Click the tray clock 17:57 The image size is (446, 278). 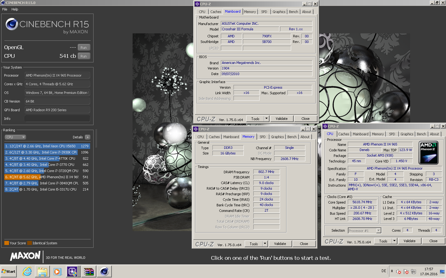[429, 269]
